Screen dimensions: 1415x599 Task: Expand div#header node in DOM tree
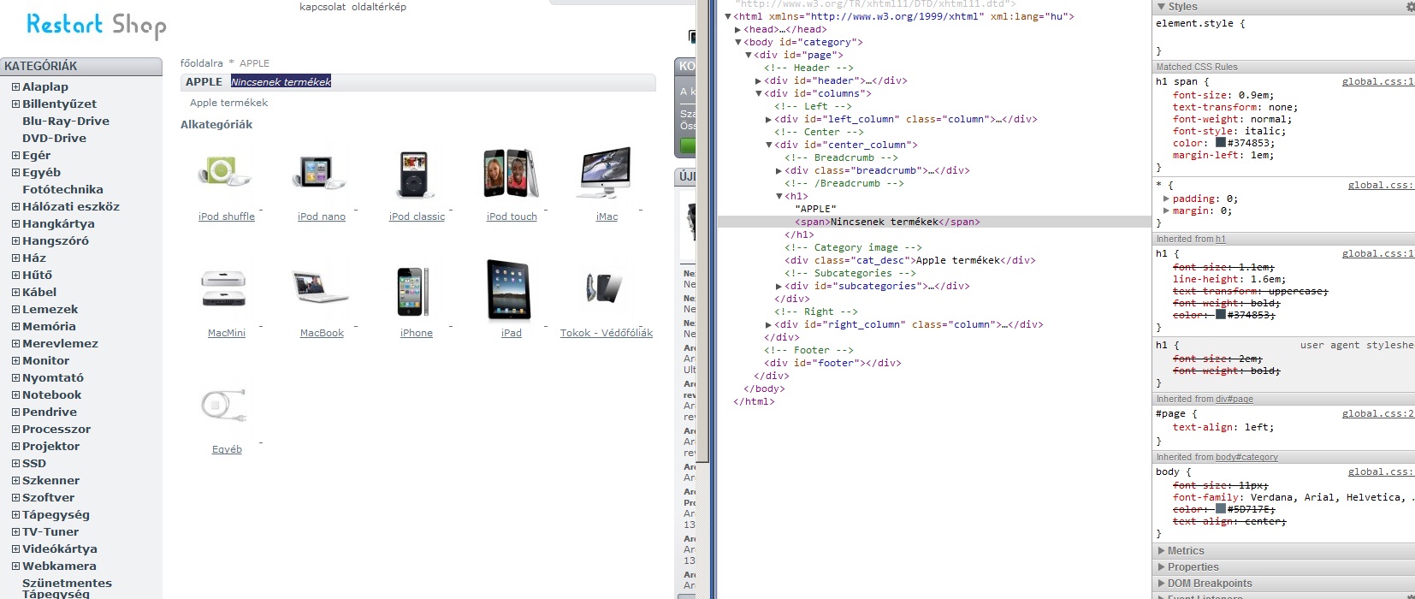(x=758, y=80)
